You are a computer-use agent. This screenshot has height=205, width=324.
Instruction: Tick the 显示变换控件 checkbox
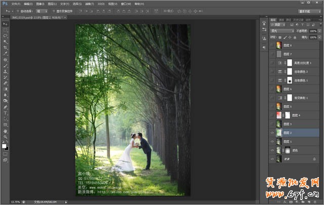coord(54,11)
